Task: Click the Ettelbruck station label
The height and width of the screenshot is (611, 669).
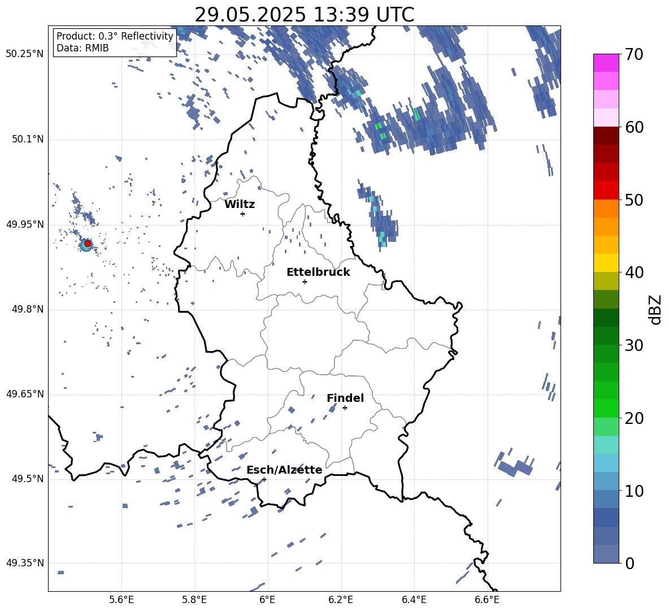Action: [318, 272]
